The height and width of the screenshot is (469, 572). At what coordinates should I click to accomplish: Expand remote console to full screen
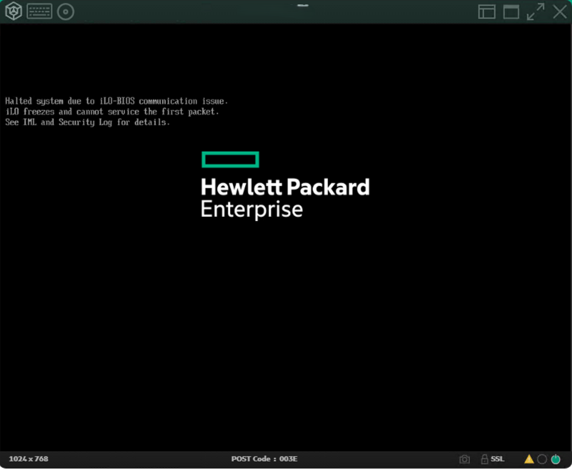point(536,12)
